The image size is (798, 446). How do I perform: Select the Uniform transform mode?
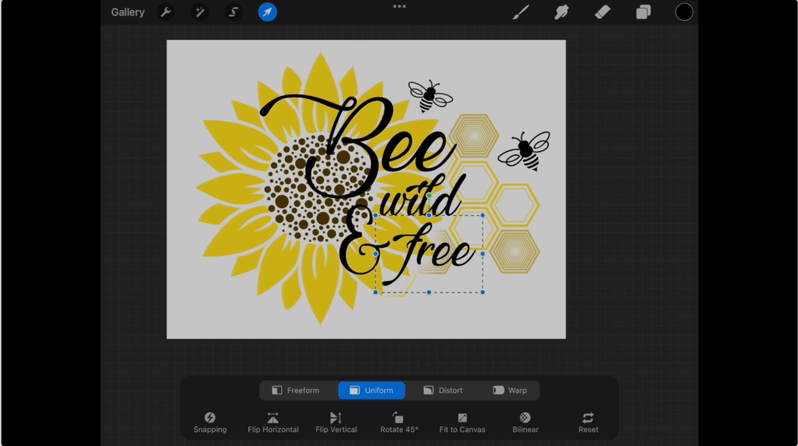[x=372, y=391]
